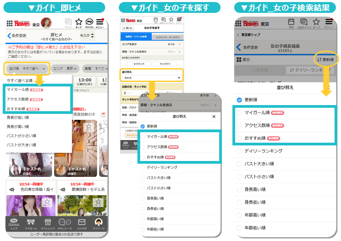Click the 予約 calendar icon in 女の子検索結果 header
This screenshot has height=241, width=341.
pos(291,23)
